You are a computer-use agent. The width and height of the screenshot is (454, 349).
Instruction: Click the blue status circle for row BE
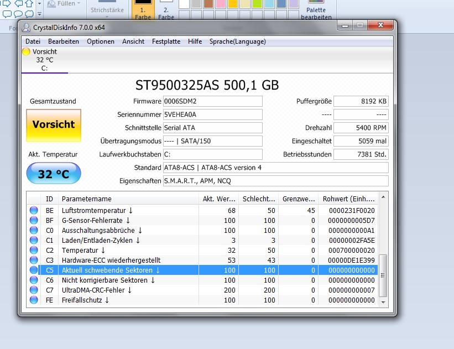click(x=34, y=210)
